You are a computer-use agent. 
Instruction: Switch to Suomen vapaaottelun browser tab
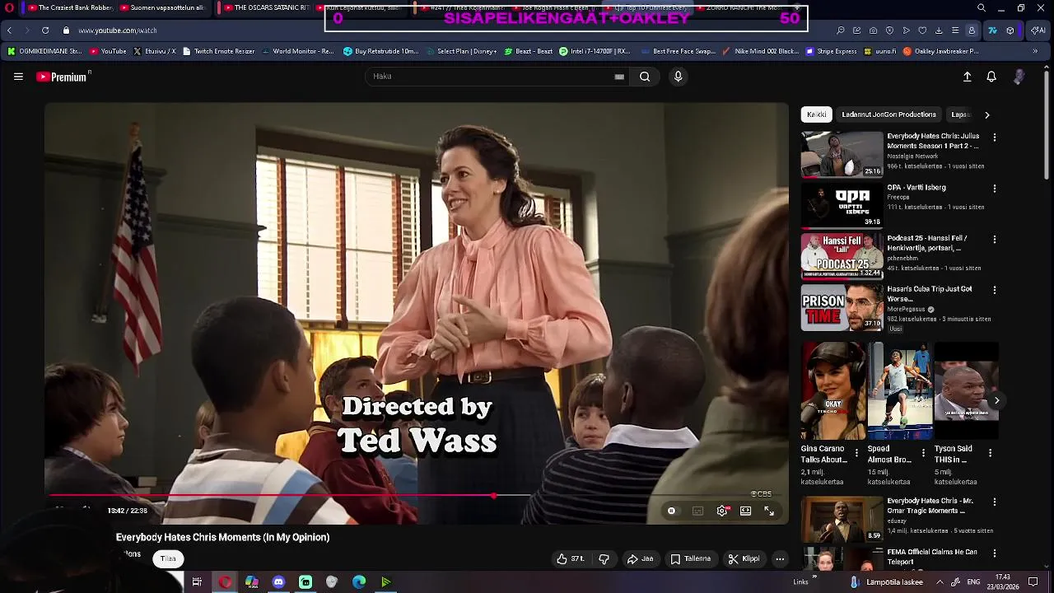(162, 8)
